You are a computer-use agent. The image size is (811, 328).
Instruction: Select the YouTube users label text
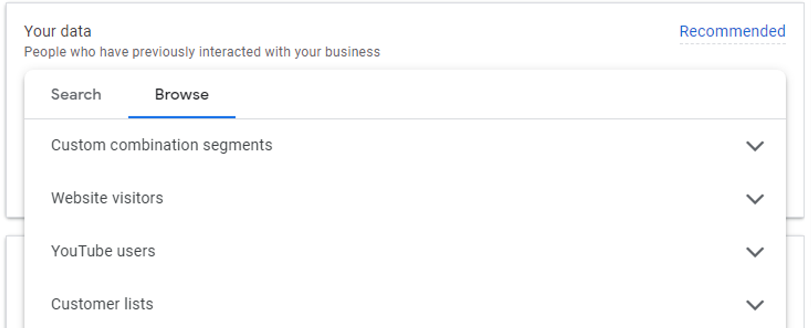tap(103, 251)
